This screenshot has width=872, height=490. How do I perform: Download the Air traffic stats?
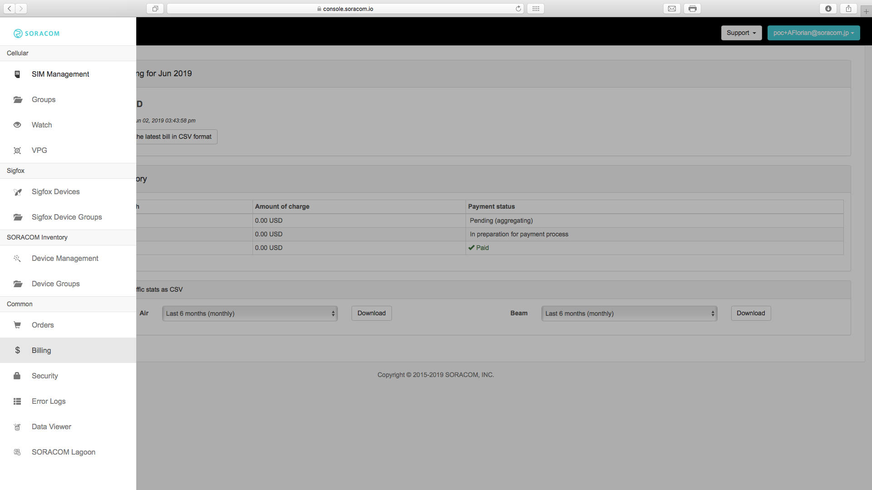point(371,313)
